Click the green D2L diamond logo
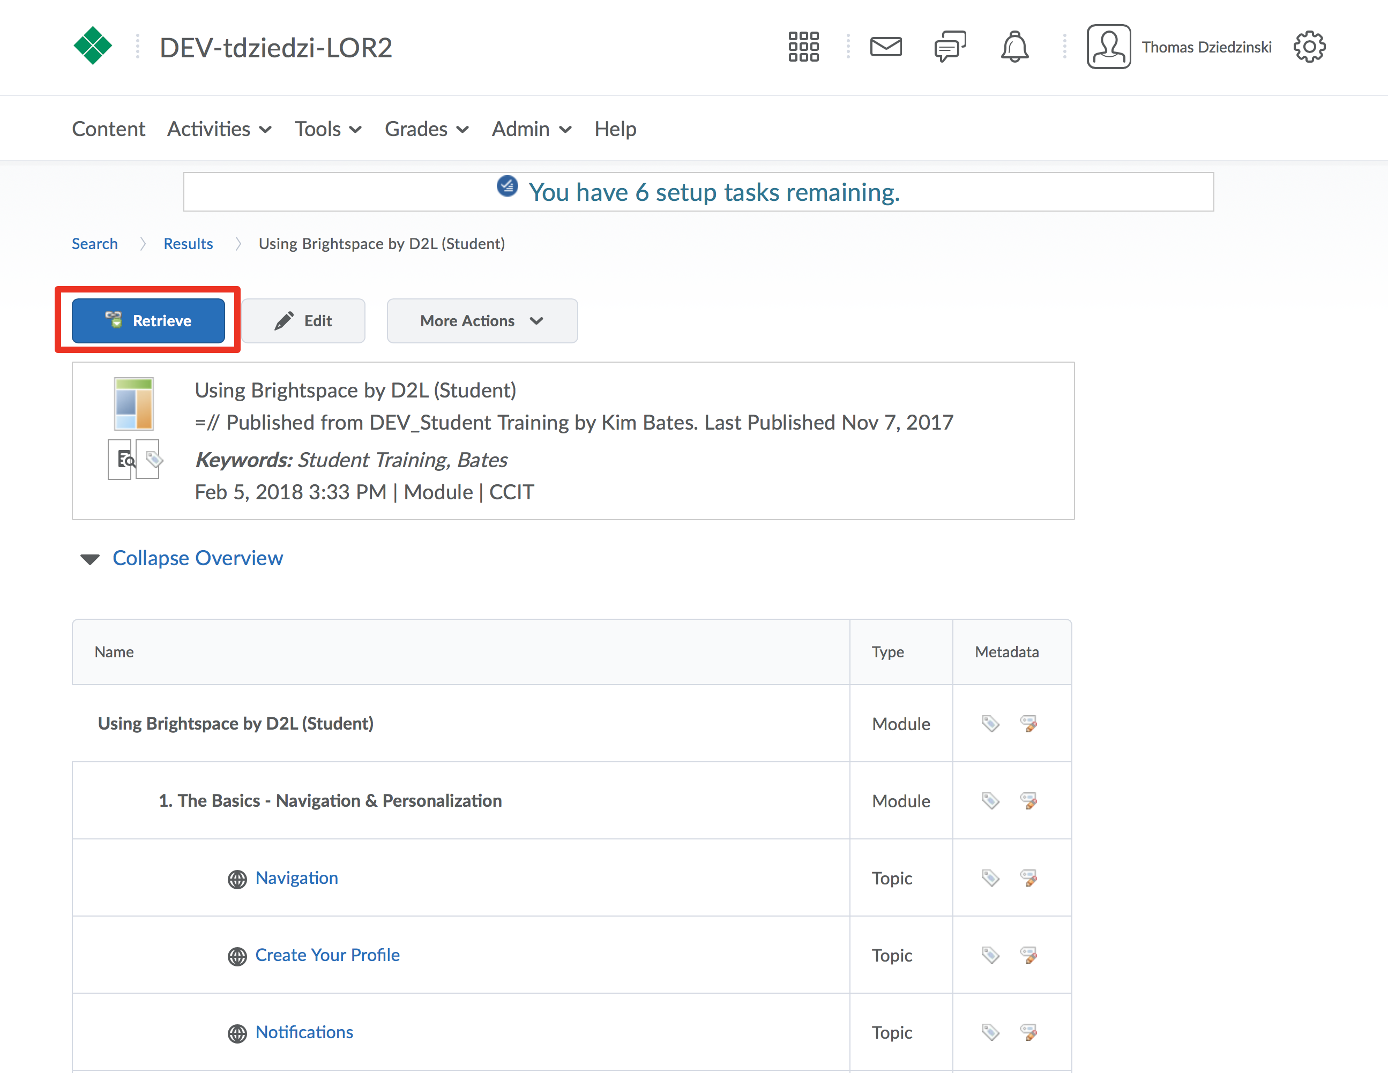The height and width of the screenshot is (1073, 1388). [x=93, y=46]
